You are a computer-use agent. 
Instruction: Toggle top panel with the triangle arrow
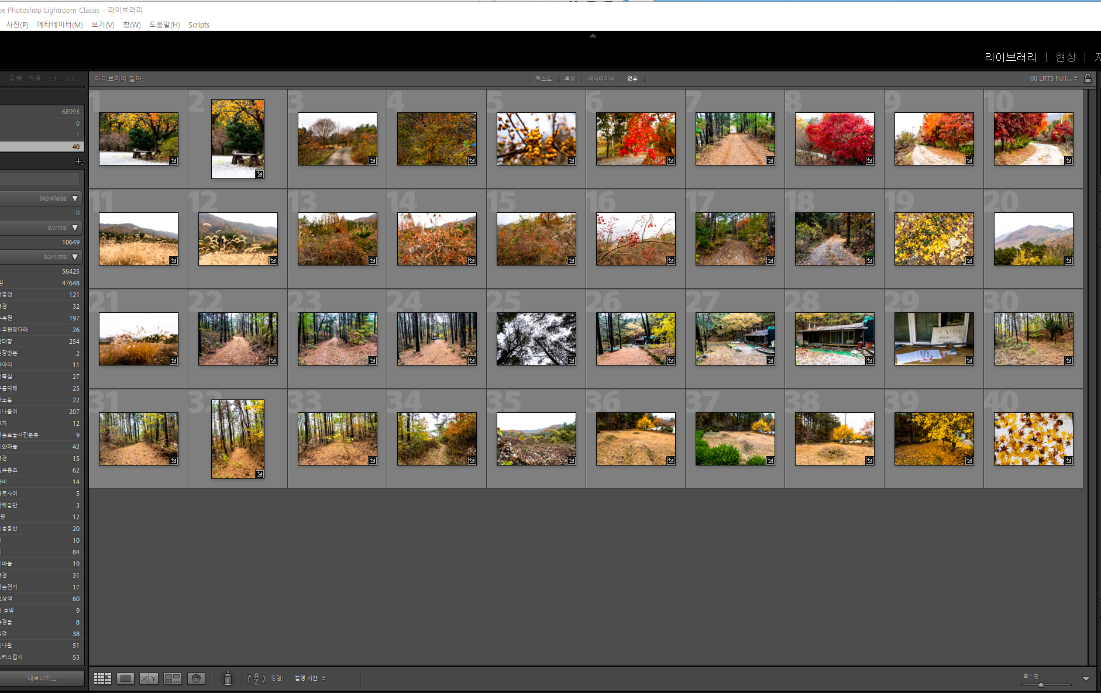[x=593, y=36]
